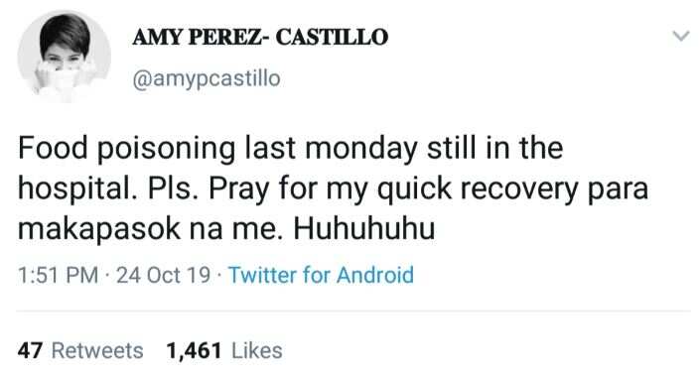Click the word 'hospital' in tweet

tap(74, 190)
